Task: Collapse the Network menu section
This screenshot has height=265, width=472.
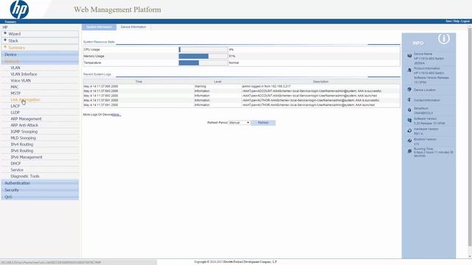Action: point(40,61)
